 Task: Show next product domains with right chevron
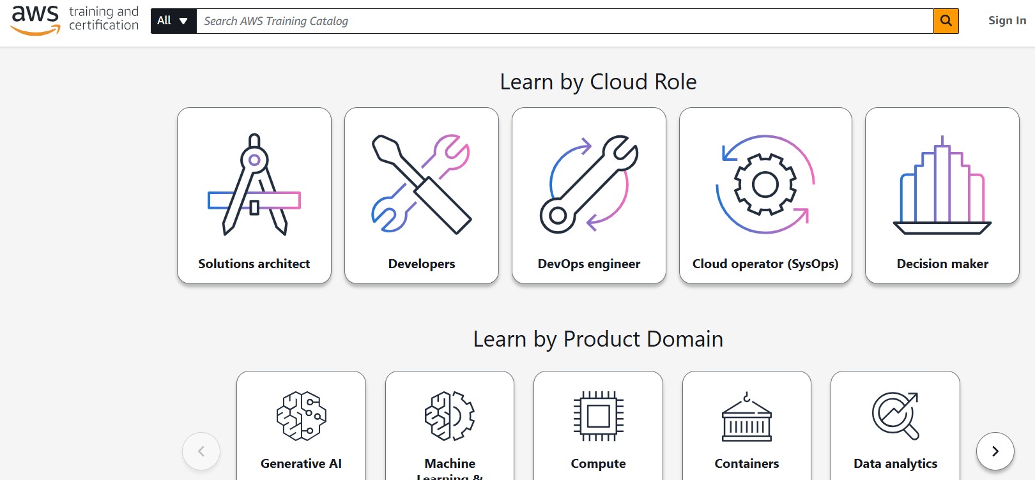[995, 451]
